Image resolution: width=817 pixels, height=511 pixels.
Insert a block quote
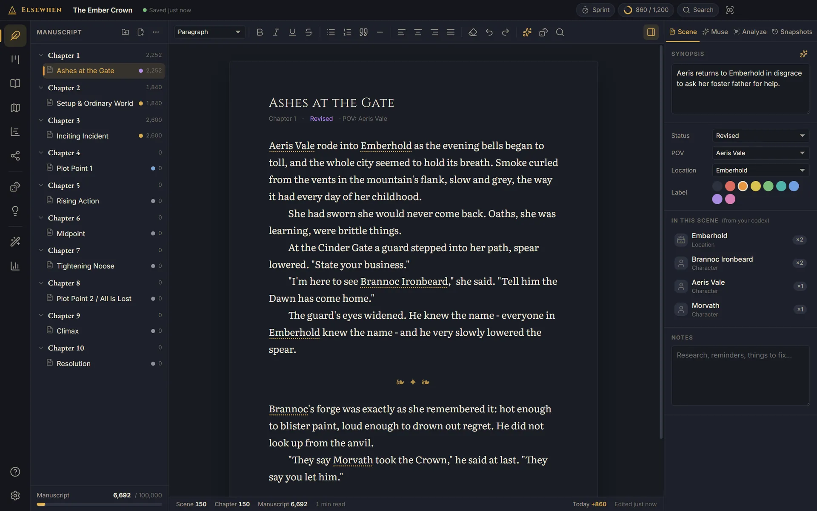363,32
